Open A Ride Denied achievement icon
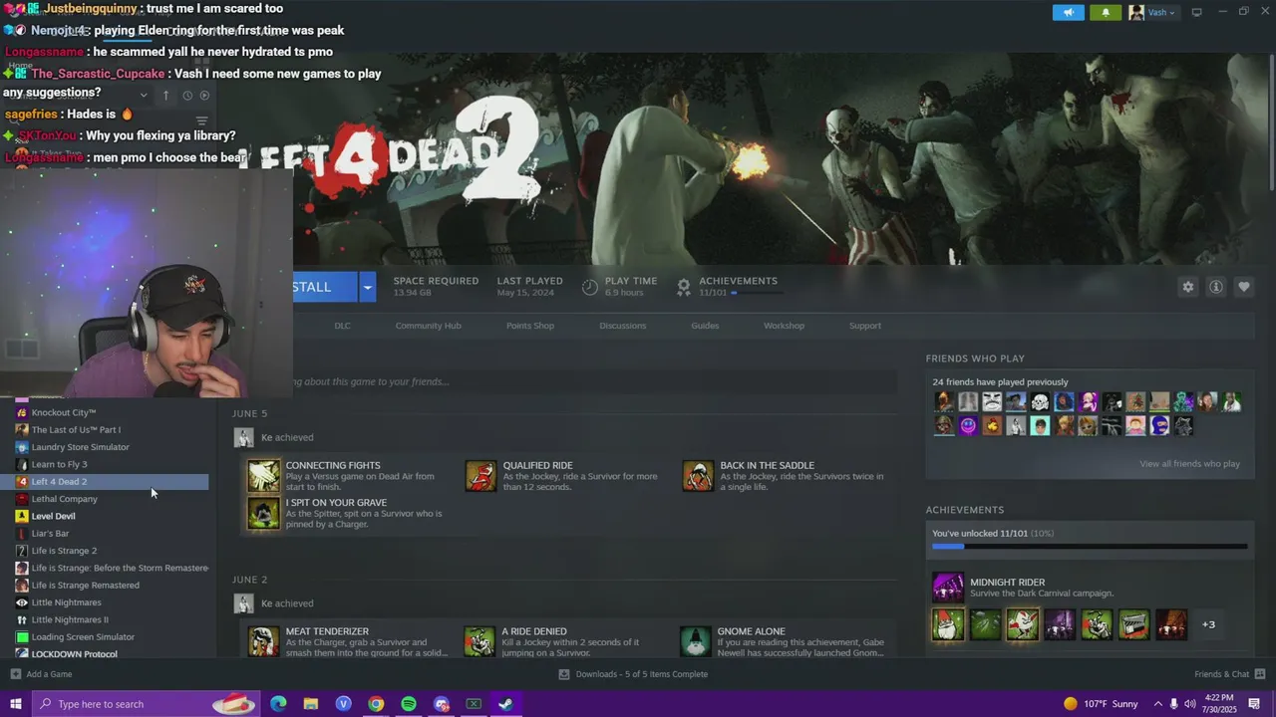Viewport: 1276px width, 717px height. (x=480, y=641)
